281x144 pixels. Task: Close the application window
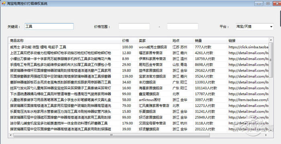[277, 3]
